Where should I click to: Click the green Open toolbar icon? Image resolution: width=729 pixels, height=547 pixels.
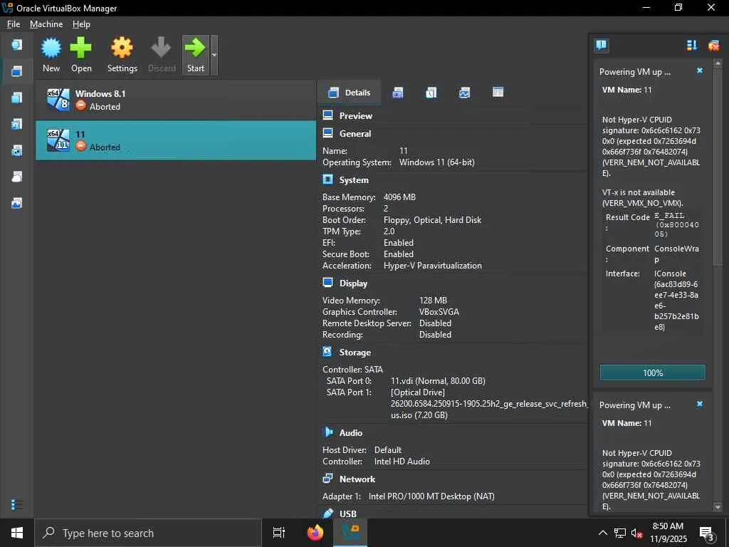tap(81, 55)
